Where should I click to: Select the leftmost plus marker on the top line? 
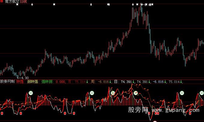(x=32, y=5)
